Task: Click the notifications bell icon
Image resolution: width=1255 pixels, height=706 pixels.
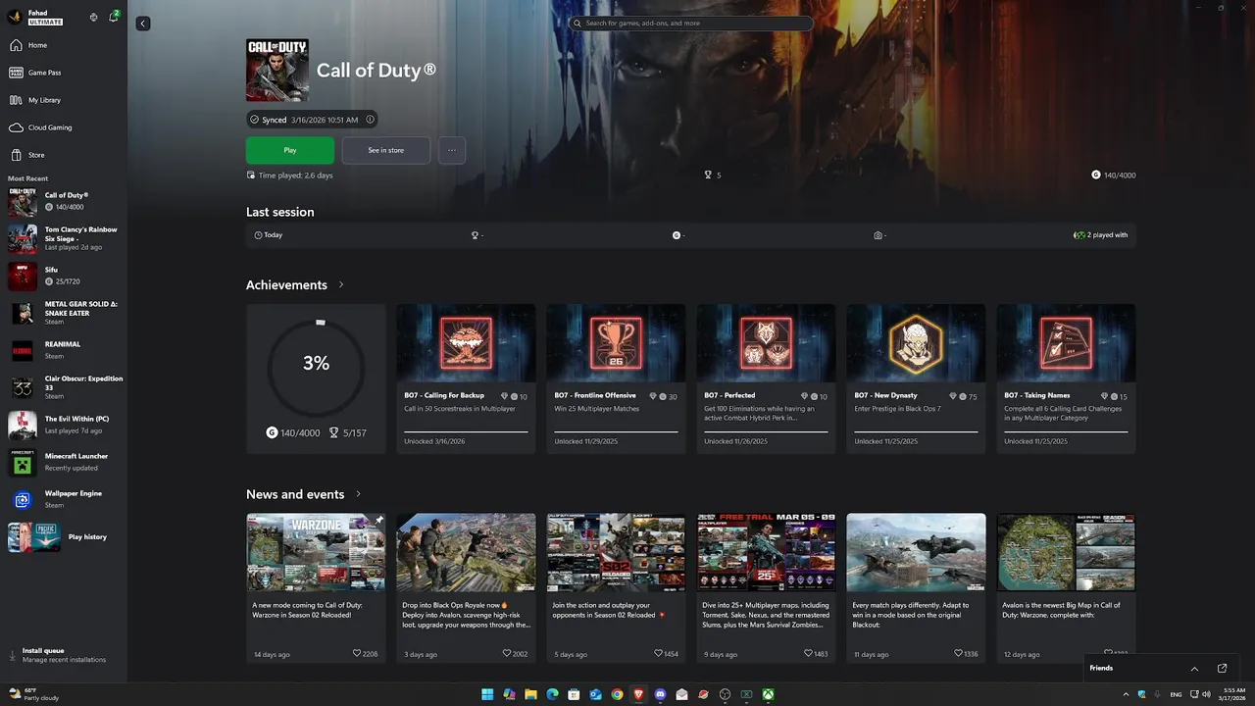Action: click(x=114, y=17)
